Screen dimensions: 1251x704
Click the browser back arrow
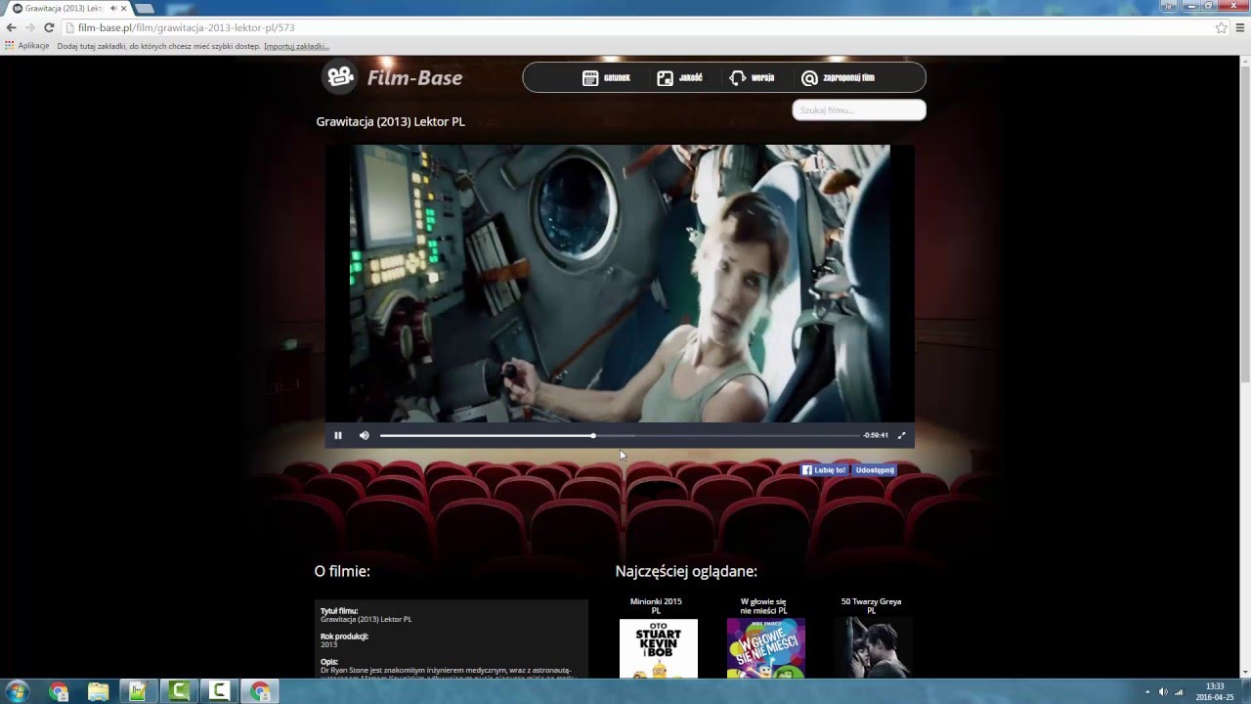point(12,27)
